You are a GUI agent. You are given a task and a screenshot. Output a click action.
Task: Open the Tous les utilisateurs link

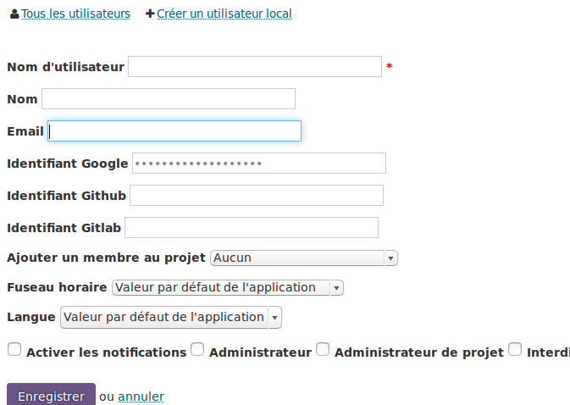pyautogui.click(x=75, y=14)
